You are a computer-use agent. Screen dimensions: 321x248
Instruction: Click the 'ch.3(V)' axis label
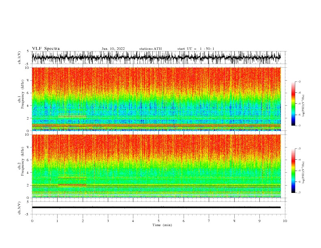coord(19,208)
